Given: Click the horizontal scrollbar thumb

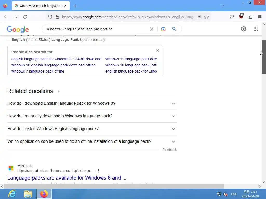Looking at the screenshot, I should click(114, 187).
